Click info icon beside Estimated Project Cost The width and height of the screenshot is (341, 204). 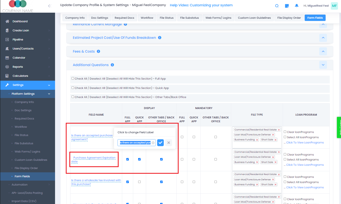tap(160, 38)
